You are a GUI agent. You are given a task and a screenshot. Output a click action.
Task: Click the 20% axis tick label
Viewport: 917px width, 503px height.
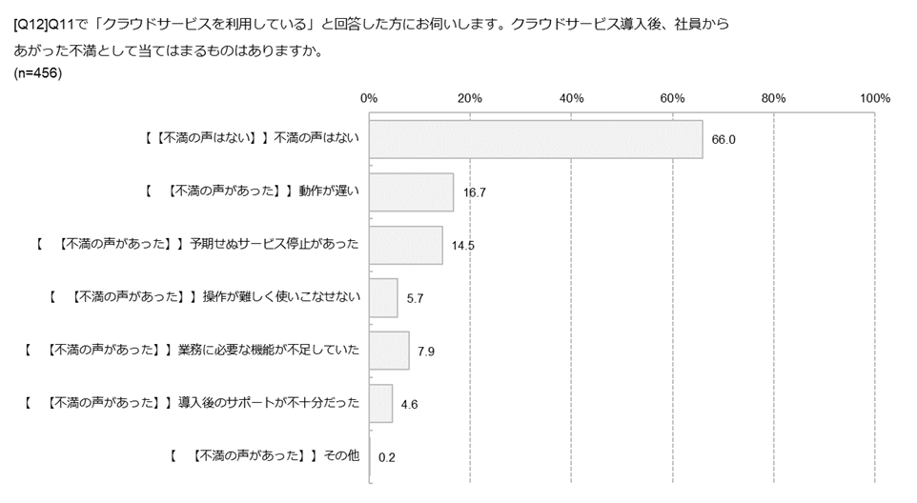pos(470,98)
